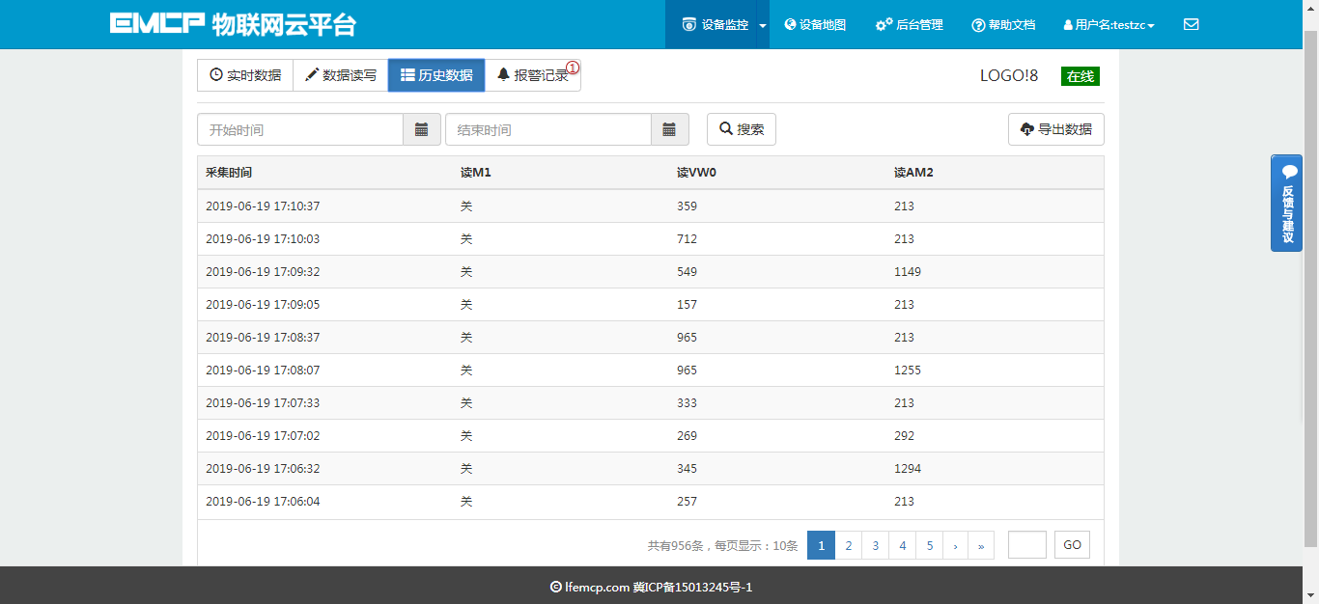Open 后台管理 in the navbar
Image resolution: width=1319 pixels, height=604 pixels.
pos(909,25)
